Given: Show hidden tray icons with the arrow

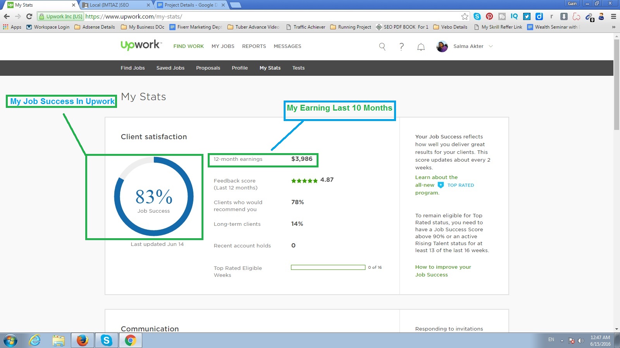Looking at the screenshot, I should [562, 341].
